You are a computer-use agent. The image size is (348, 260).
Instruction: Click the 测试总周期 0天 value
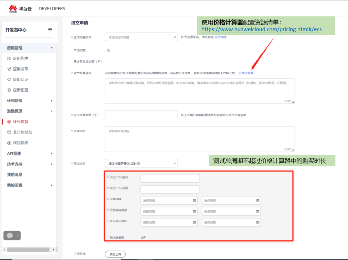(x=143, y=238)
